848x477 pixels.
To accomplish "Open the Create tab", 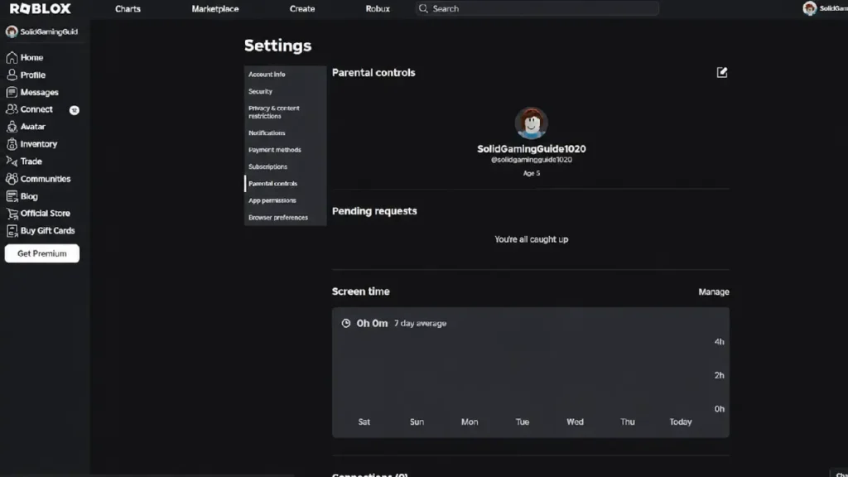I will (x=302, y=8).
